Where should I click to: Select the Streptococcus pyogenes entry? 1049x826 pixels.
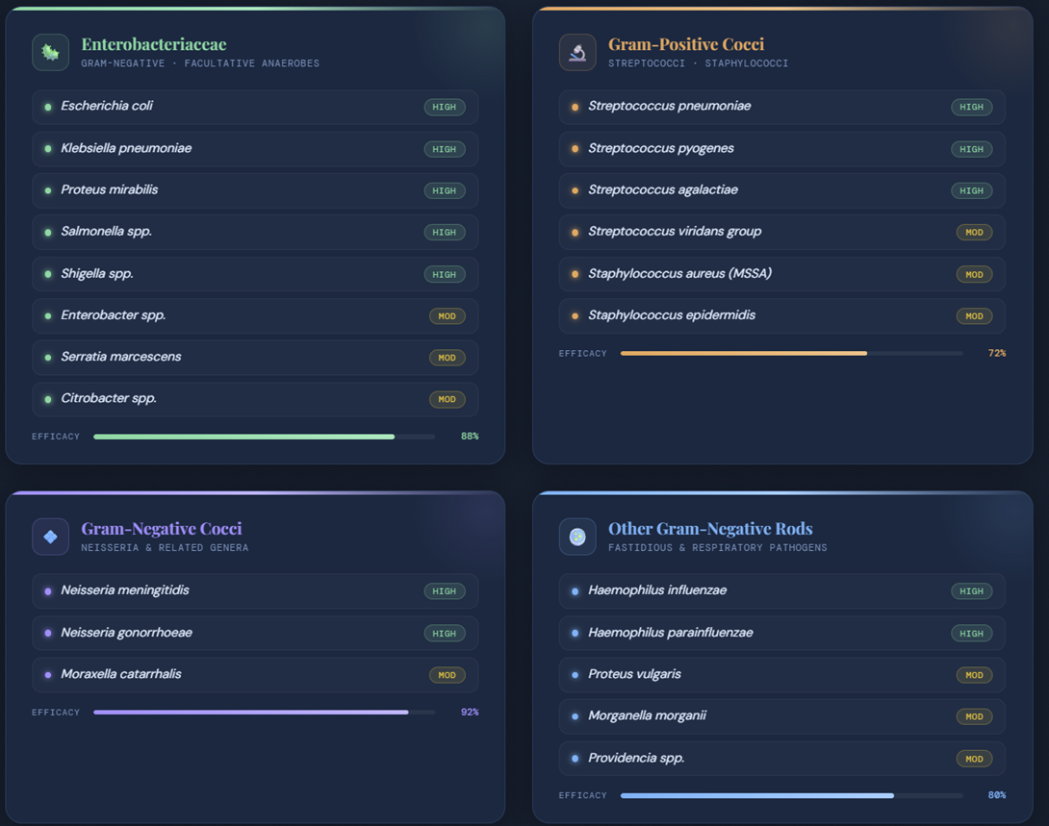(x=781, y=149)
